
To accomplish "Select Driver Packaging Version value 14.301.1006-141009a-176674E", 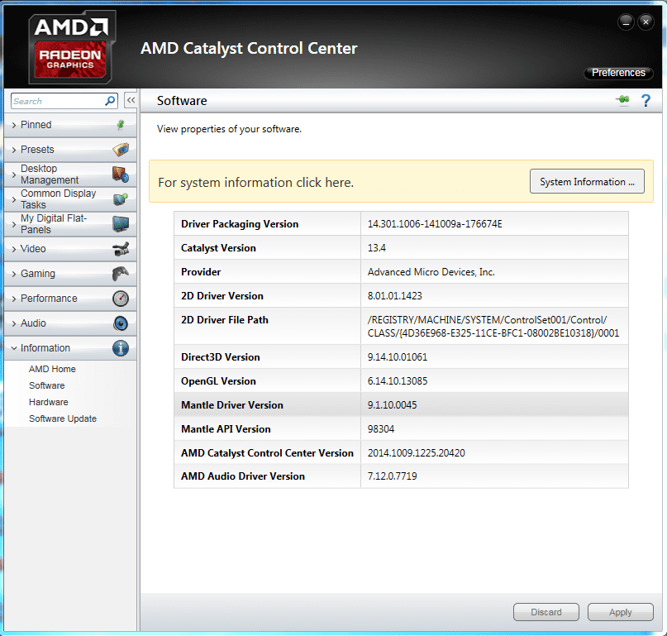I will (435, 224).
